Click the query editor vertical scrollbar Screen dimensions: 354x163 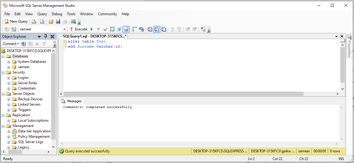point(342,65)
